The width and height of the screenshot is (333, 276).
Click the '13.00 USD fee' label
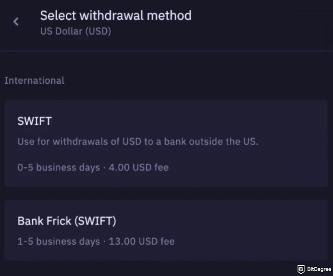tap(141, 241)
